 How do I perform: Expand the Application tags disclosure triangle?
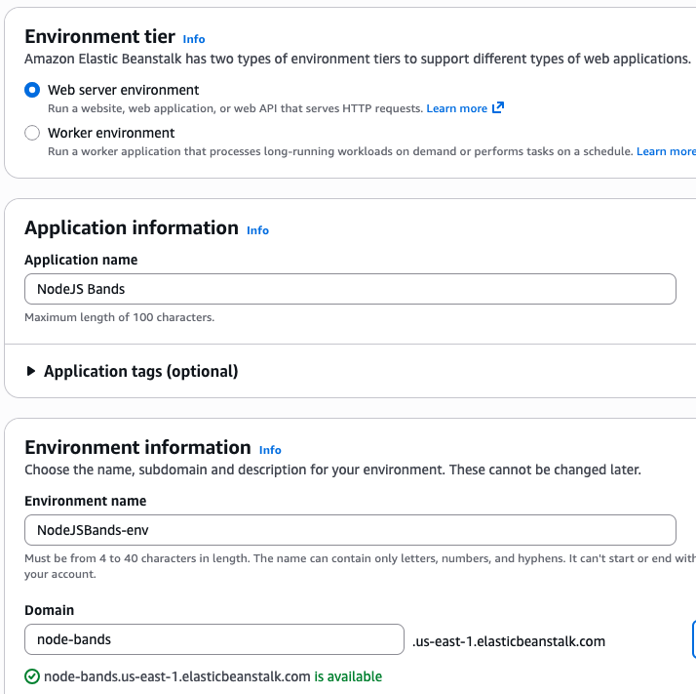[31, 371]
